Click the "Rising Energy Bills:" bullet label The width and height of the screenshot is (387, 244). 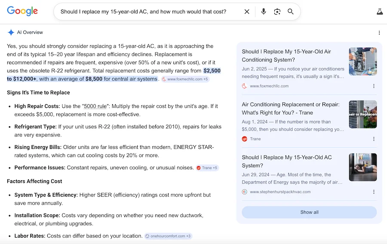point(38,147)
